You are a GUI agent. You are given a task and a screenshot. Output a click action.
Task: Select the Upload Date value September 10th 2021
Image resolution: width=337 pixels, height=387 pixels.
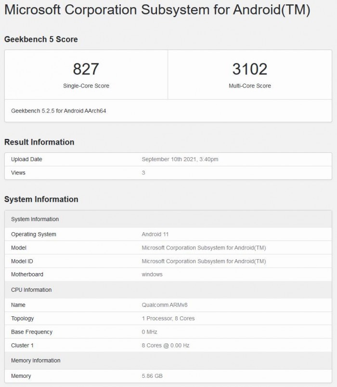coord(183,159)
